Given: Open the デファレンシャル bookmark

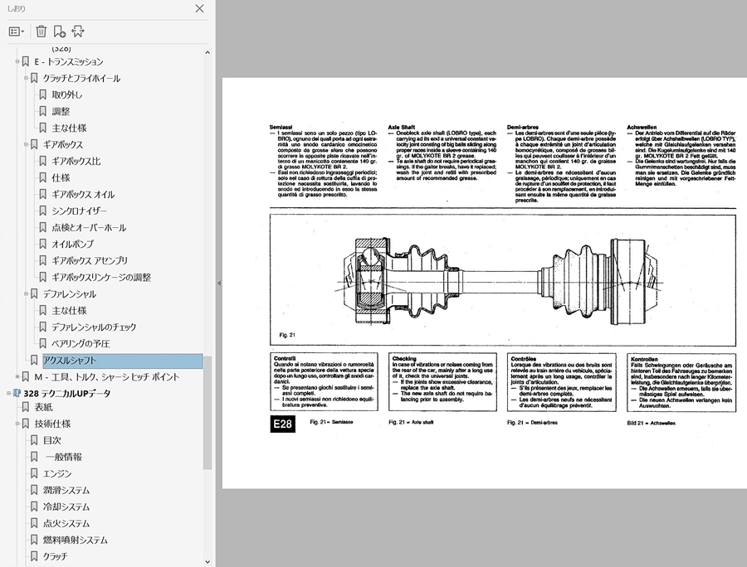Looking at the screenshot, I should [70, 294].
